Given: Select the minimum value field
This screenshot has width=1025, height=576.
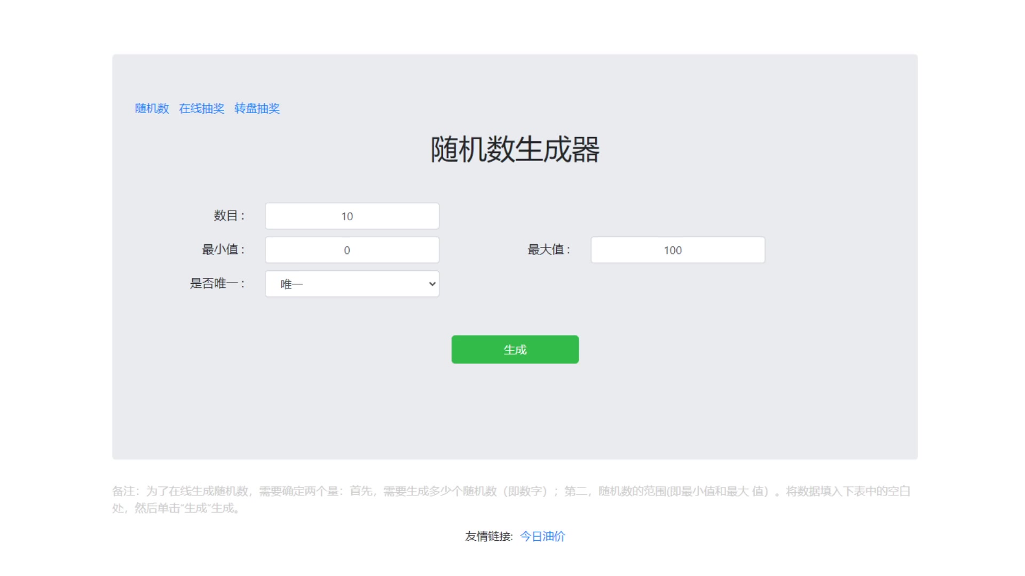Looking at the screenshot, I should pyautogui.click(x=352, y=250).
